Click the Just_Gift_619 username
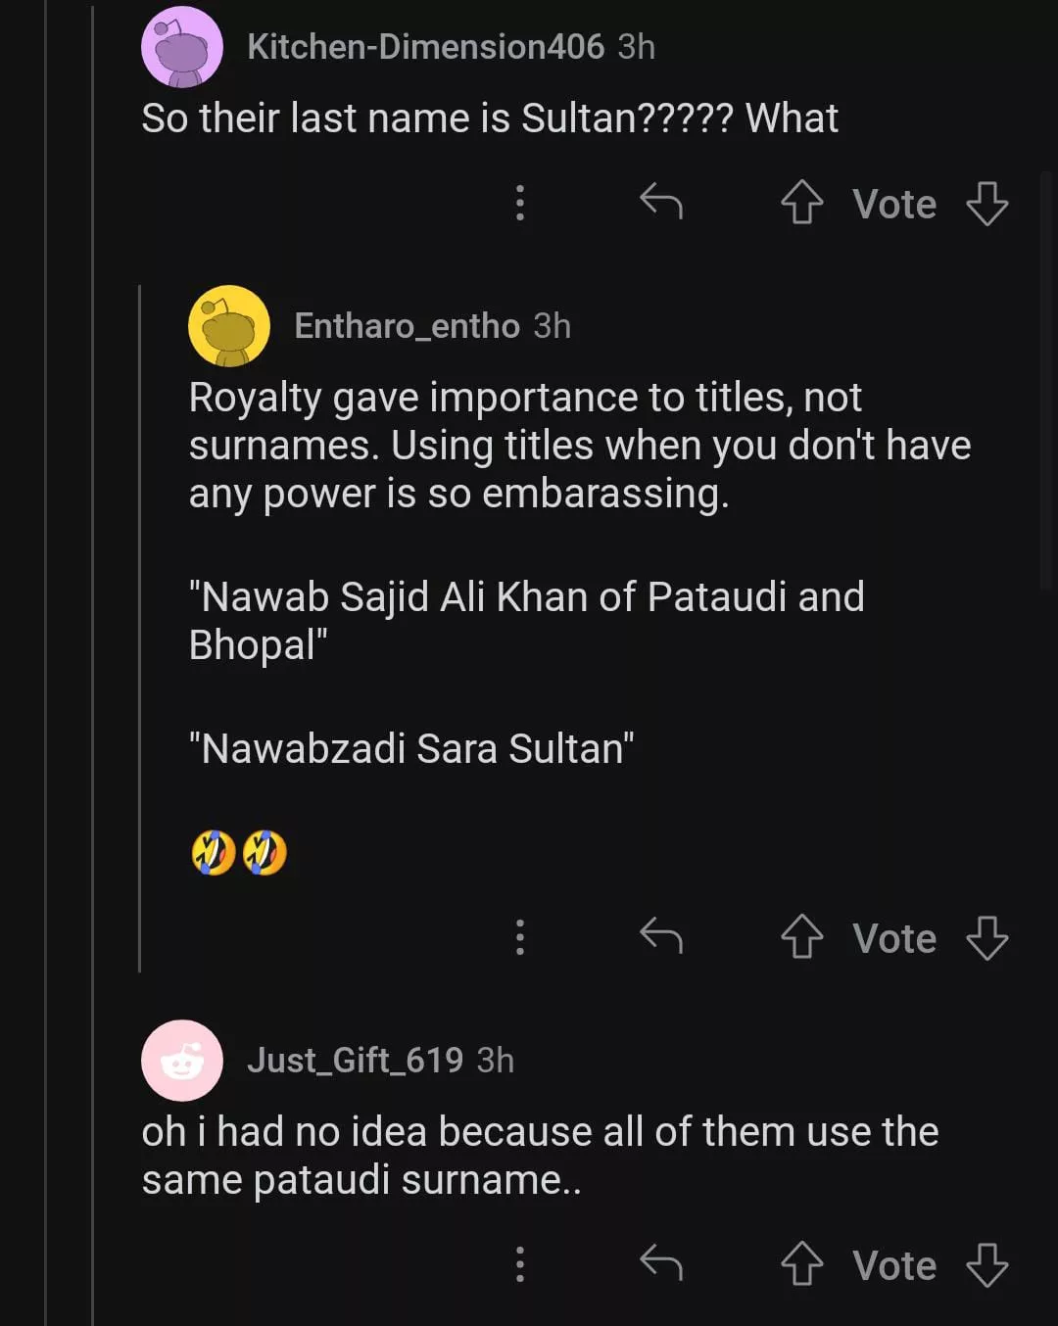 pyautogui.click(x=355, y=1061)
